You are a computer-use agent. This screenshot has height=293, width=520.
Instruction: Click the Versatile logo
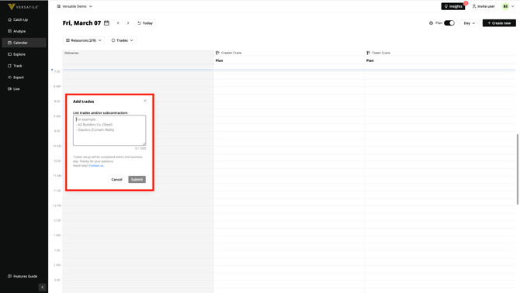click(x=23, y=7)
